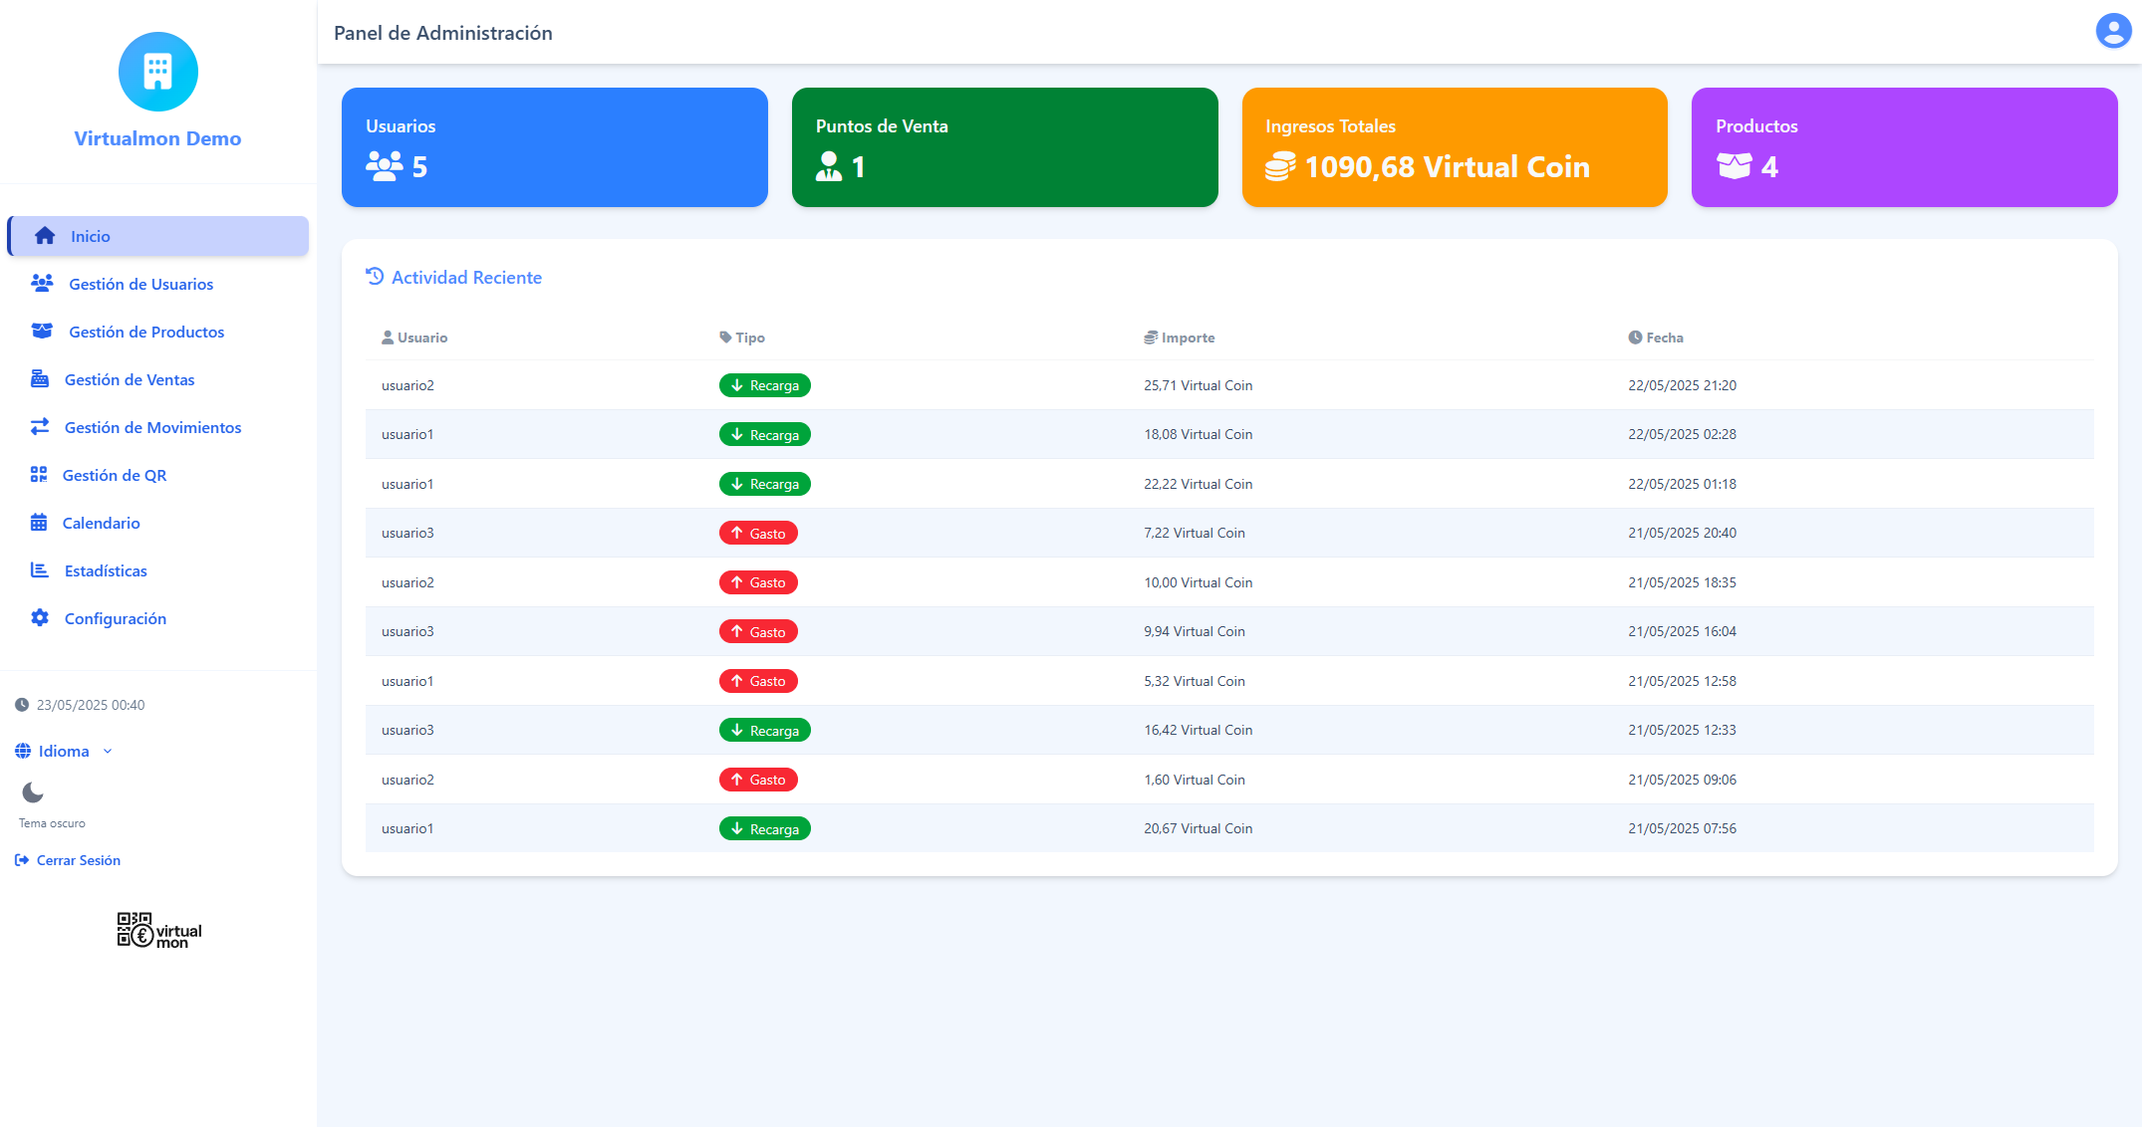Screen dimensions: 2142x1127
Task: View the Estadísticas page
Action: click(x=106, y=570)
